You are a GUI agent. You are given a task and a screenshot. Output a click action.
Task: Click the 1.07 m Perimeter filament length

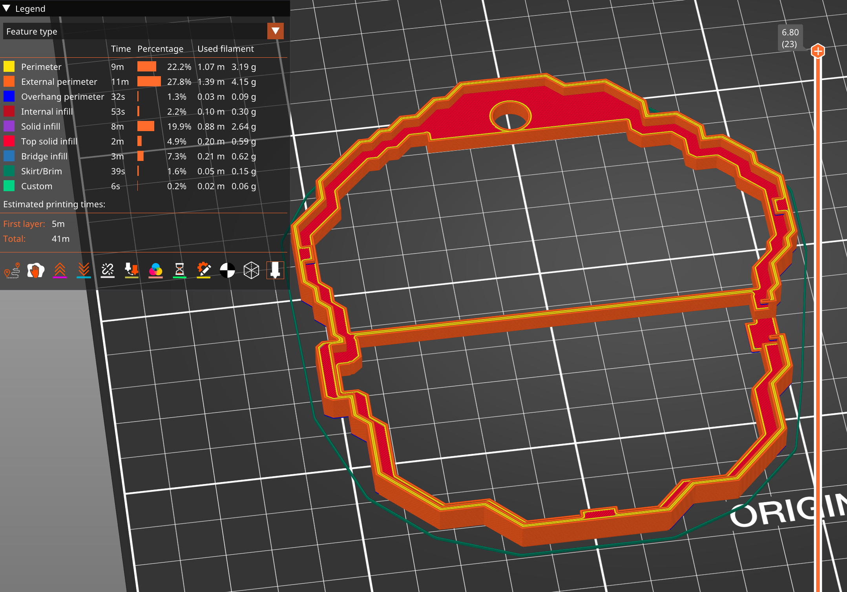tap(211, 67)
